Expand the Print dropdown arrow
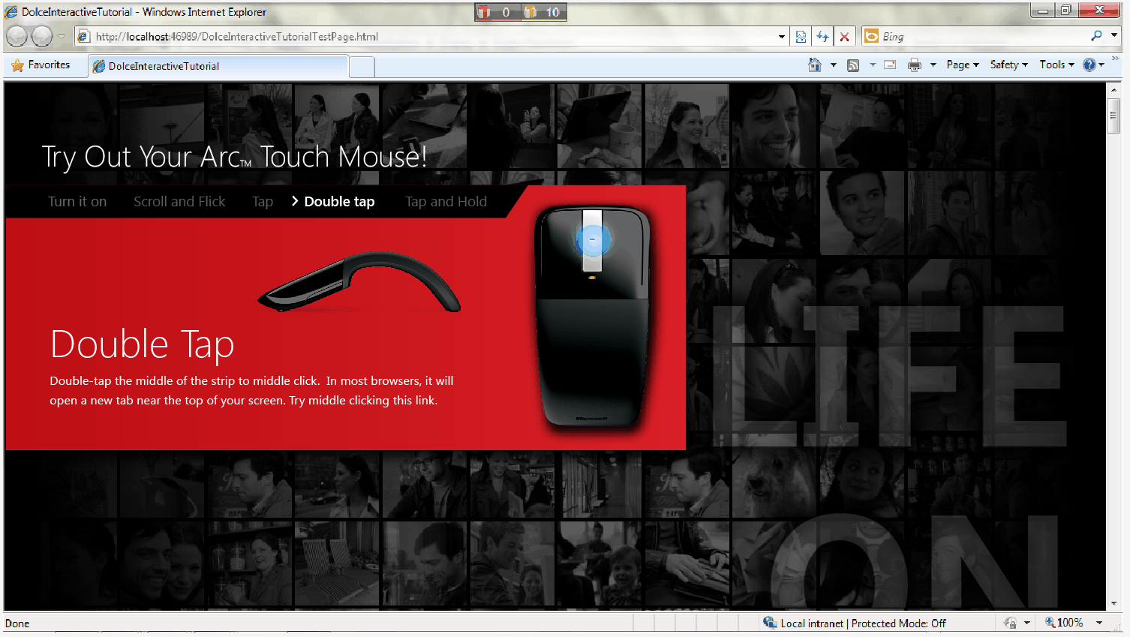This screenshot has width=1130, height=637. tap(933, 65)
